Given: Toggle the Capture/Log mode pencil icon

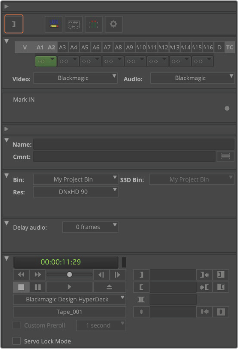Looking at the screenshot, I should pos(54,24).
